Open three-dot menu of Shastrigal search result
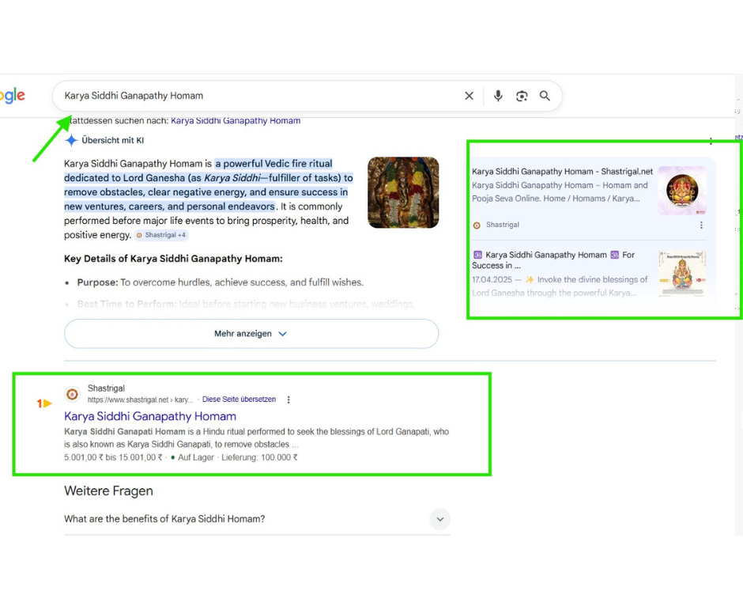Screen dimensions: 743x610 coord(289,400)
